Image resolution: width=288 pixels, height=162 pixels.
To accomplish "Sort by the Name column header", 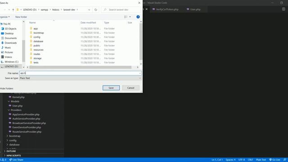I will point(32,22).
